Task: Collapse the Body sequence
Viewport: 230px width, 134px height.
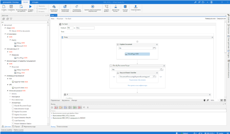Action: [212, 37]
